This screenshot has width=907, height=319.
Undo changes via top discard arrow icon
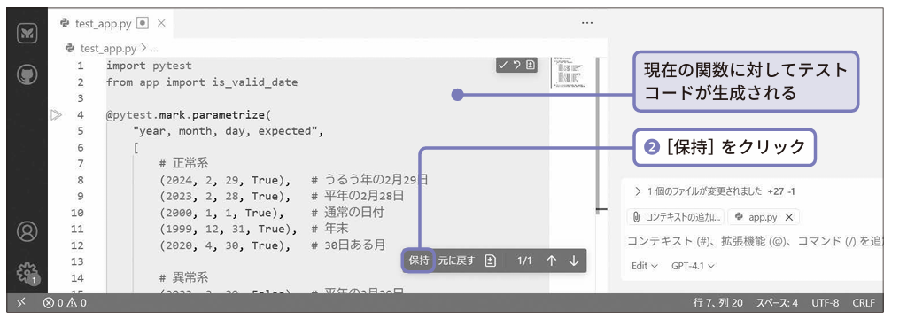click(516, 65)
